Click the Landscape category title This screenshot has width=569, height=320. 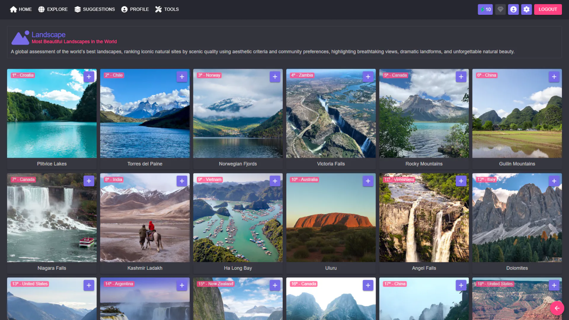pos(49,35)
